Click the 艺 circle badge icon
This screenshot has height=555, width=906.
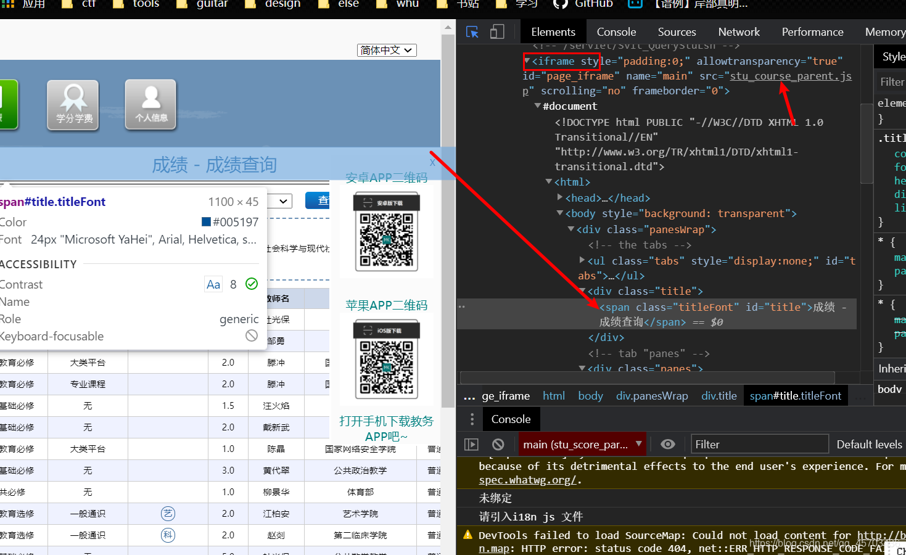click(168, 514)
